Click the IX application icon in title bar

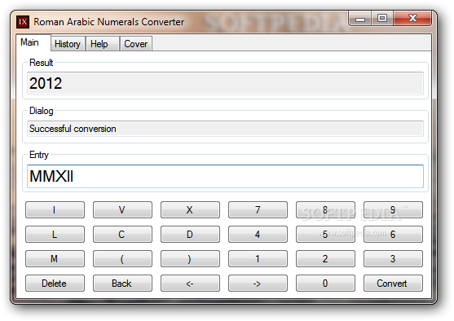pos(23,22)
